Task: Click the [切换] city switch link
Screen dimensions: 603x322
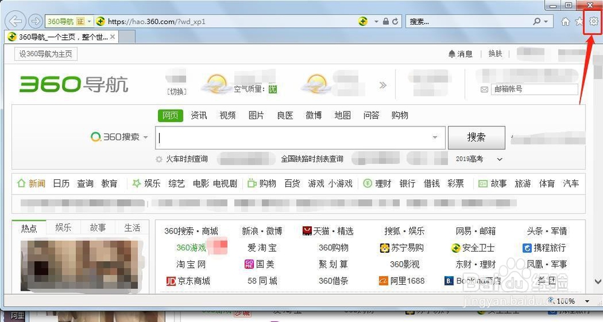Action: [x=177, y=91]
